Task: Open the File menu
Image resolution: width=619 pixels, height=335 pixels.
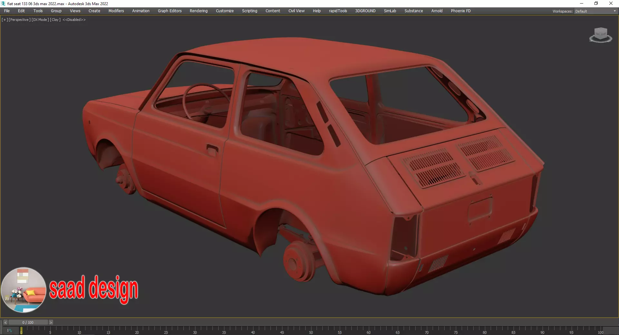Action: [7, 11]
